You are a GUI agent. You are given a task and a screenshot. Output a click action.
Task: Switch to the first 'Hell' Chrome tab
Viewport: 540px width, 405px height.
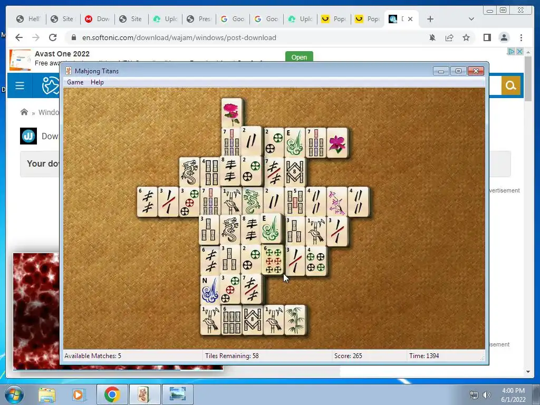[x=28, y=19]
